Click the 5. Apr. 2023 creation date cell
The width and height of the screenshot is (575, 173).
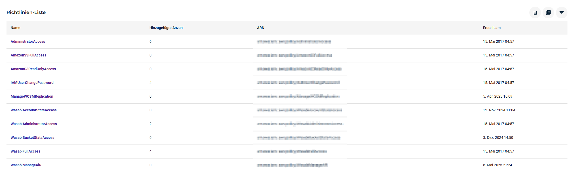click(x=497, y=96)
